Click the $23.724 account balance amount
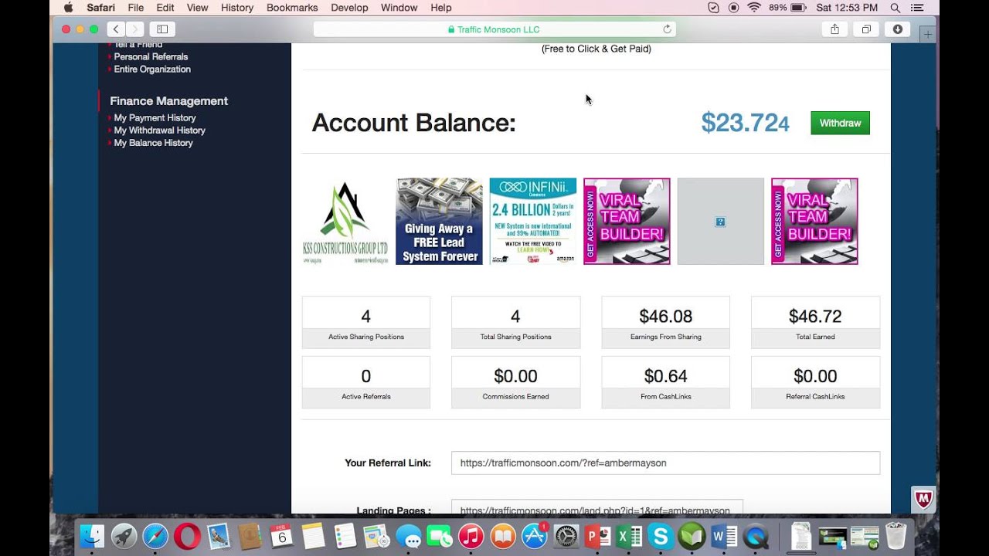The height and width of the screenshot is (556, 989). click(745, 123)
